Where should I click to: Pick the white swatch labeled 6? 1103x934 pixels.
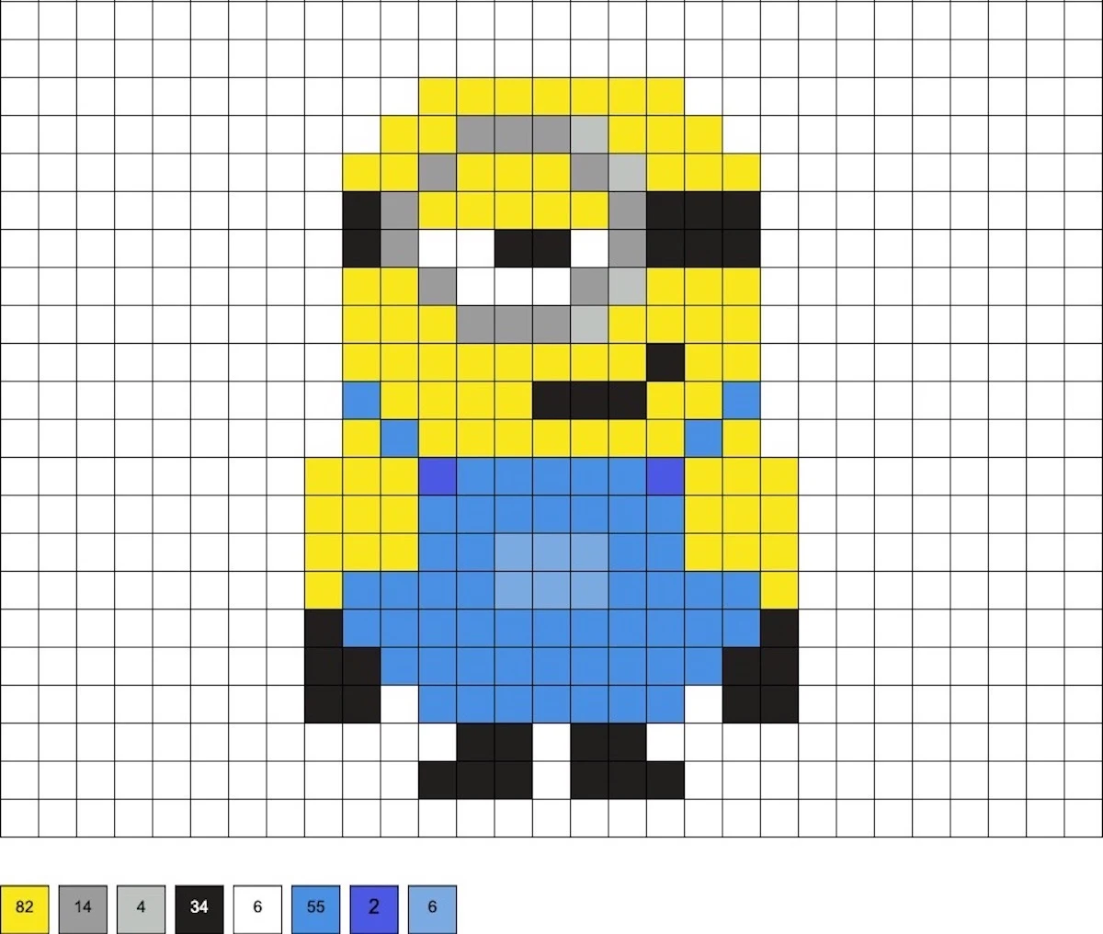point(257,907)
